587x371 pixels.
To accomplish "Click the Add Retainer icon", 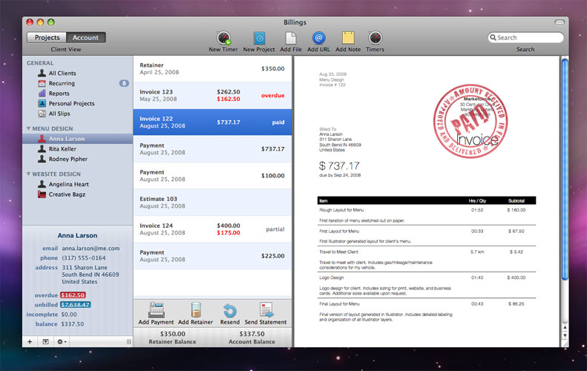I will (196, 310).
